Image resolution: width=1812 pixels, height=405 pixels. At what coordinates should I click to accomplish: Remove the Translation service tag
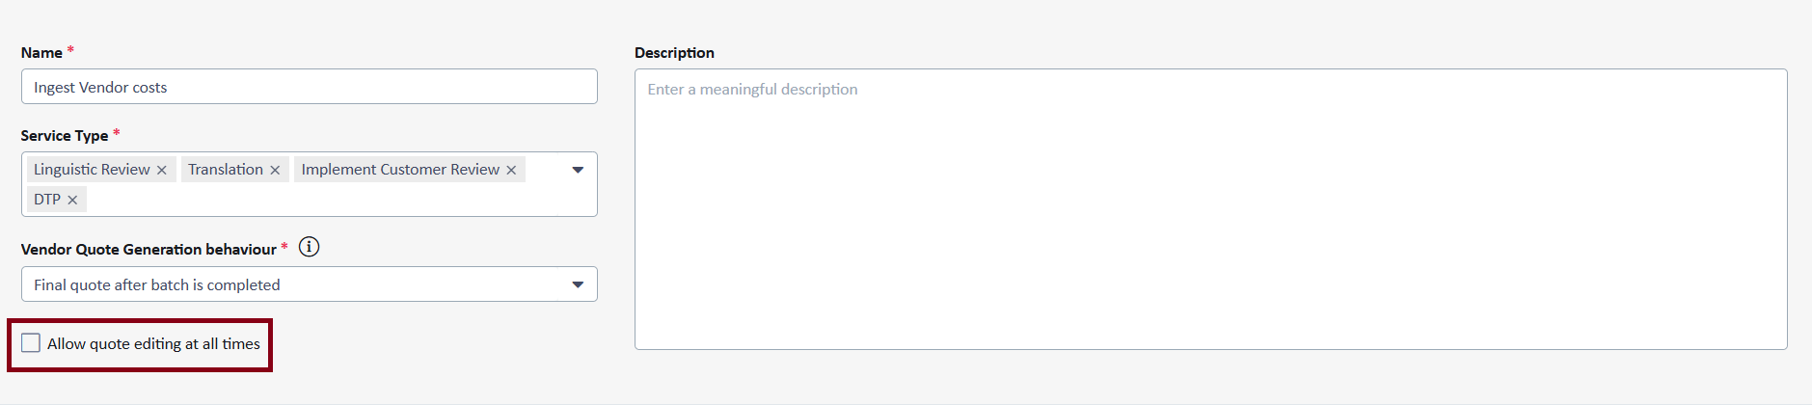tap(275, 171)
